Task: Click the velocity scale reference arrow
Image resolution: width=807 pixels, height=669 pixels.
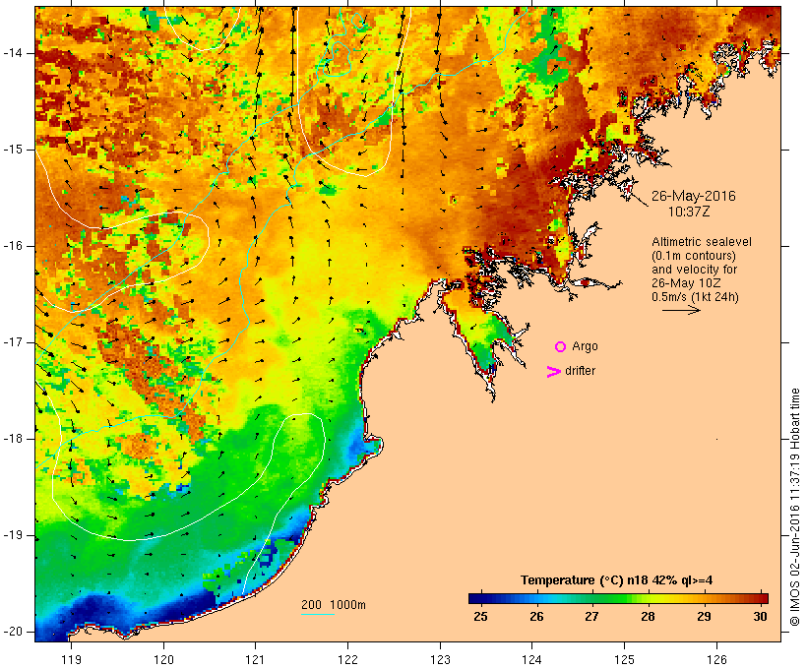Action: pos(681,310)
